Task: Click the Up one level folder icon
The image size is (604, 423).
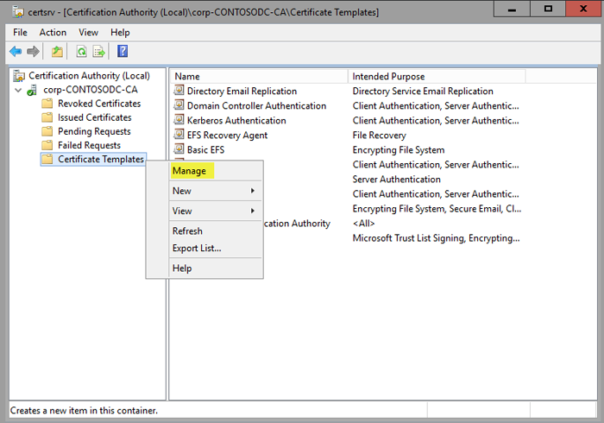Action: pyautogui.click(x=57, y=52)
